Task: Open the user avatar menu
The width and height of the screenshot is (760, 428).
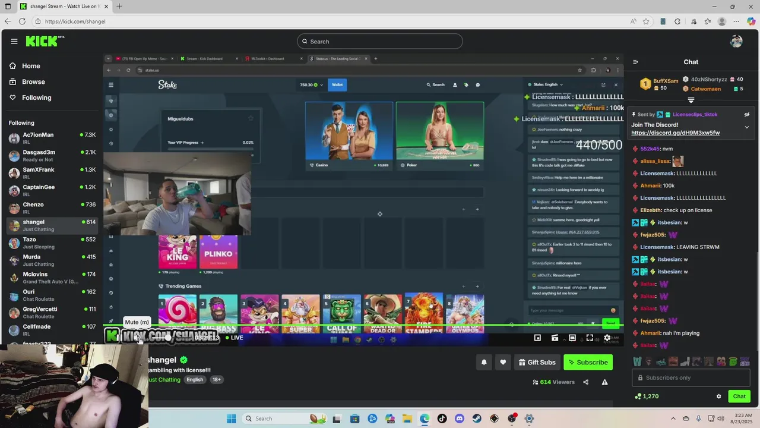Action: (736, 41)
